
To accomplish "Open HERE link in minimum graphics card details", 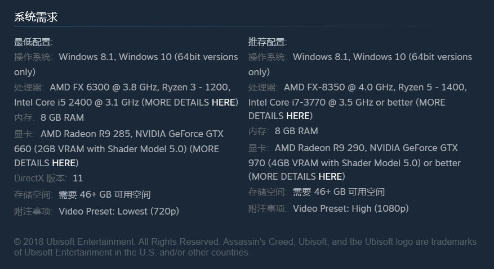I will pos(64,163).
